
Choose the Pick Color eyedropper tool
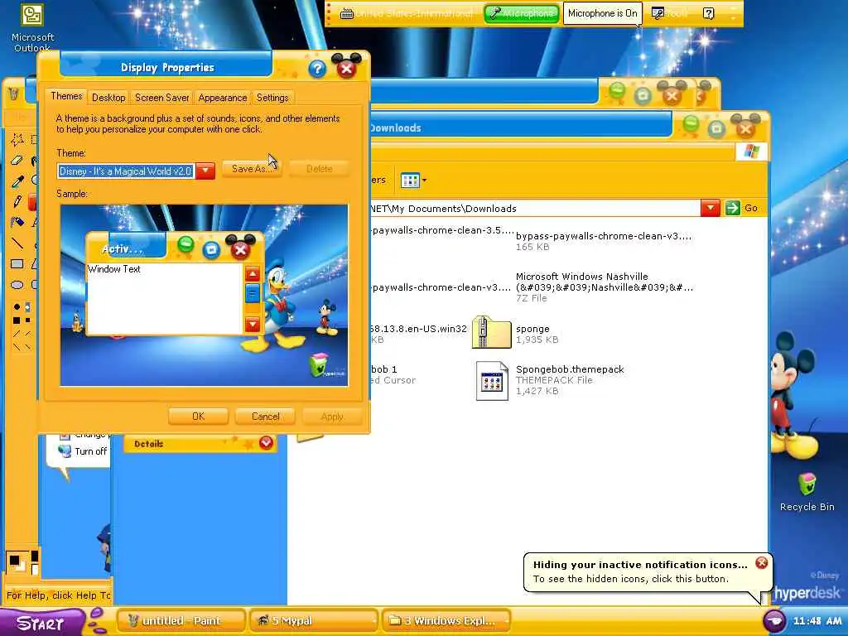(x=17, y=181)
